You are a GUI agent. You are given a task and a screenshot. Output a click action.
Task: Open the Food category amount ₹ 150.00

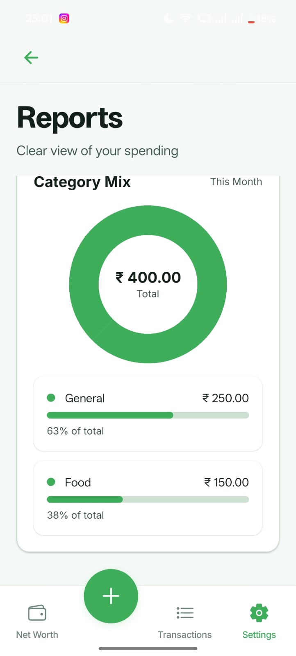tap(226, 482)
